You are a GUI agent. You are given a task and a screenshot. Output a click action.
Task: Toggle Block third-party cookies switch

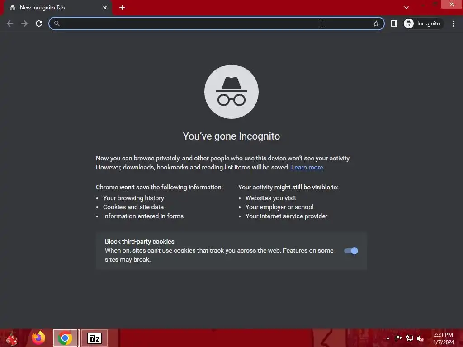351,251
